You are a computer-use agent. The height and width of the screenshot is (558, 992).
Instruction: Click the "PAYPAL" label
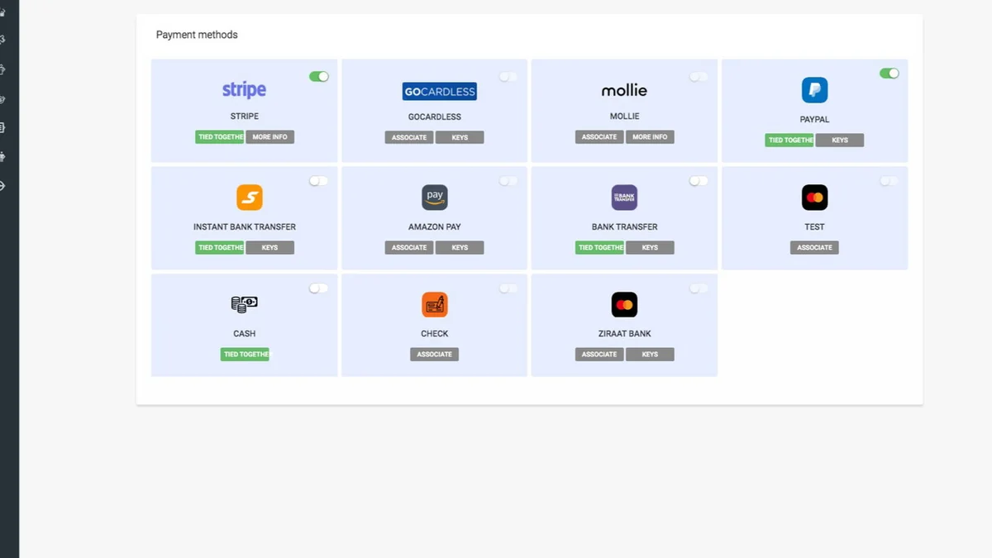pos(814,120)
